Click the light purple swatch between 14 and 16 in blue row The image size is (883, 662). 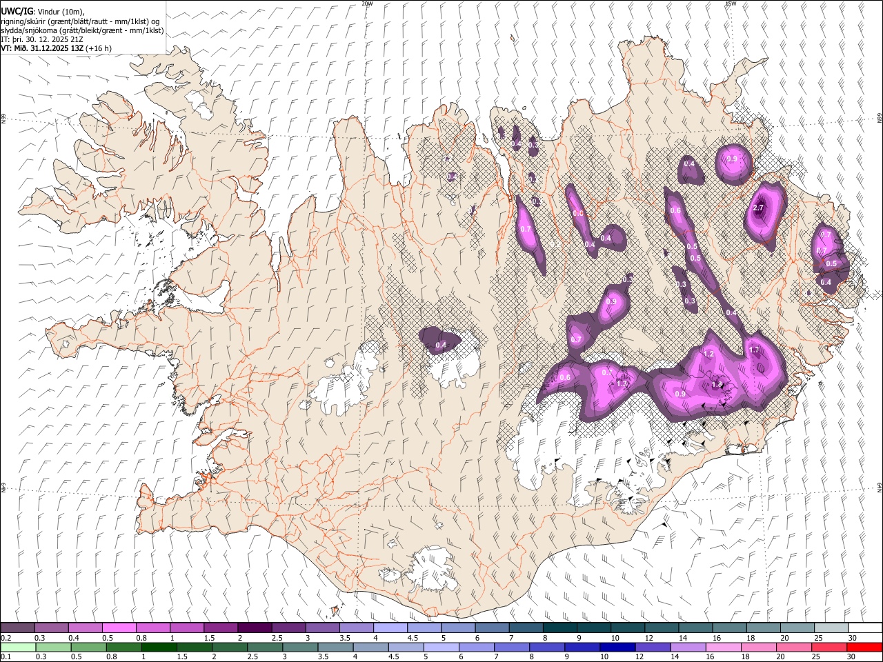tap(688, 647)
